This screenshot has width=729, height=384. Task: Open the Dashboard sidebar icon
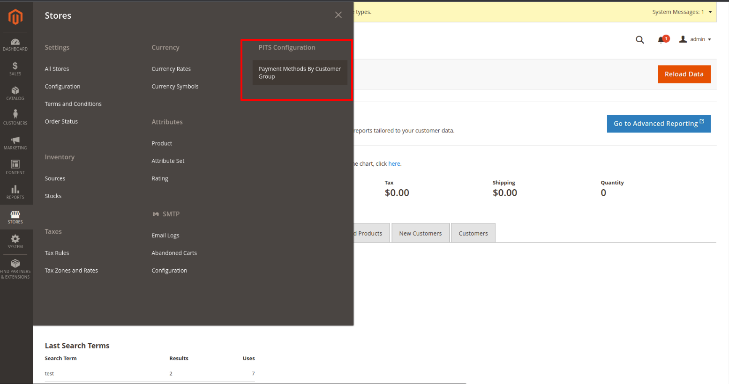[15, 44]
